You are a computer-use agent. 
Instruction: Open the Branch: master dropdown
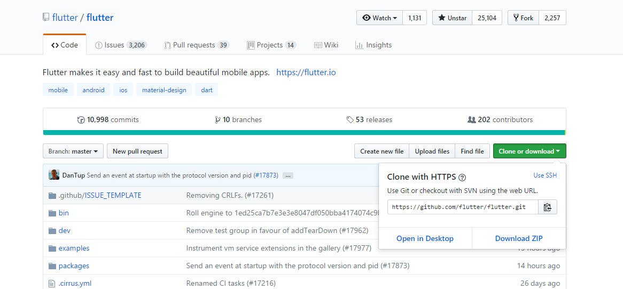pos(73,151)
